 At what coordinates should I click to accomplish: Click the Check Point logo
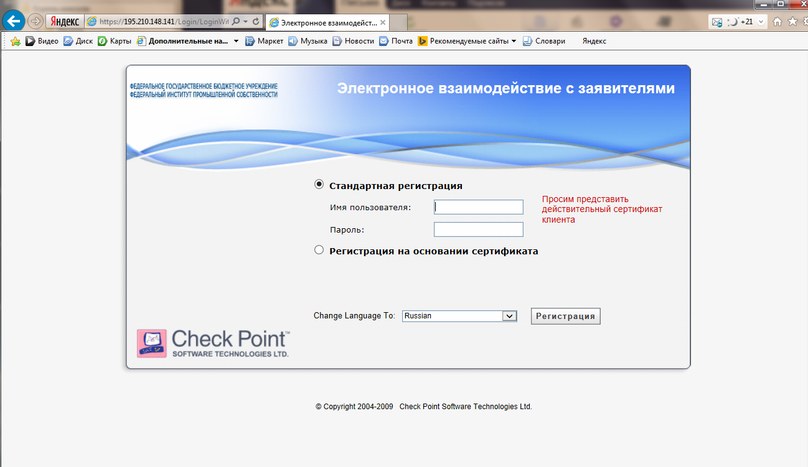[213, 343]
